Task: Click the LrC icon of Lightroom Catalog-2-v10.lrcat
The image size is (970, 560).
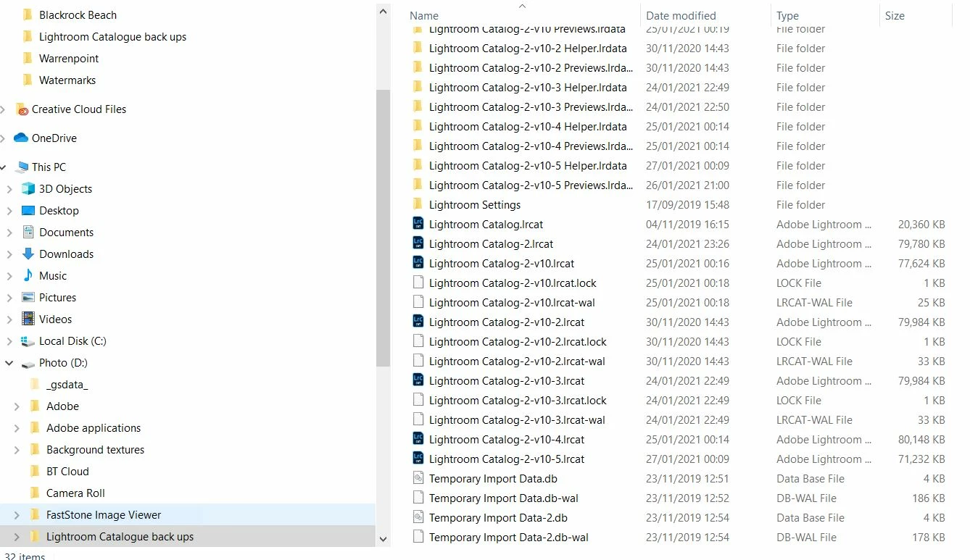Action: [418, 263]
